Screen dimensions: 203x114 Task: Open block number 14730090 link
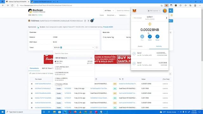68,89
